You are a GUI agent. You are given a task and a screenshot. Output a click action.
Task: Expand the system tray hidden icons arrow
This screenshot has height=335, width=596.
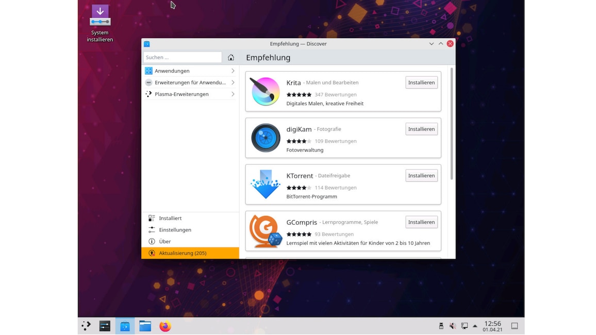coord(475,326)
